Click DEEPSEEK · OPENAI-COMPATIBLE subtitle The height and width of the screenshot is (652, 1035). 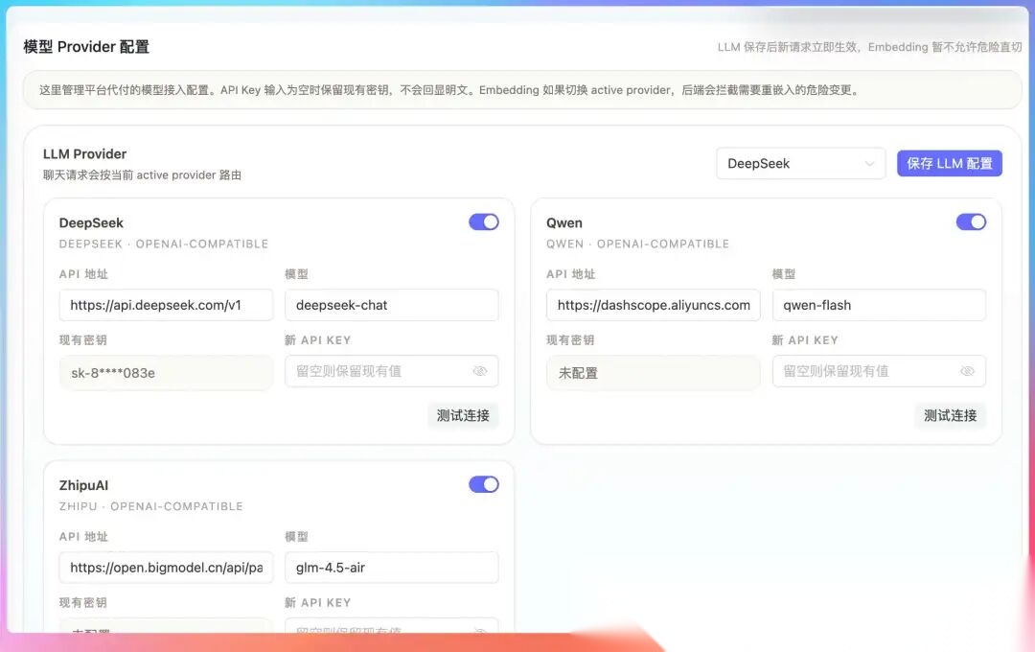(164, 244)
